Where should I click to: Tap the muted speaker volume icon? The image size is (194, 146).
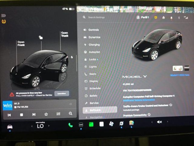point(159,122)
